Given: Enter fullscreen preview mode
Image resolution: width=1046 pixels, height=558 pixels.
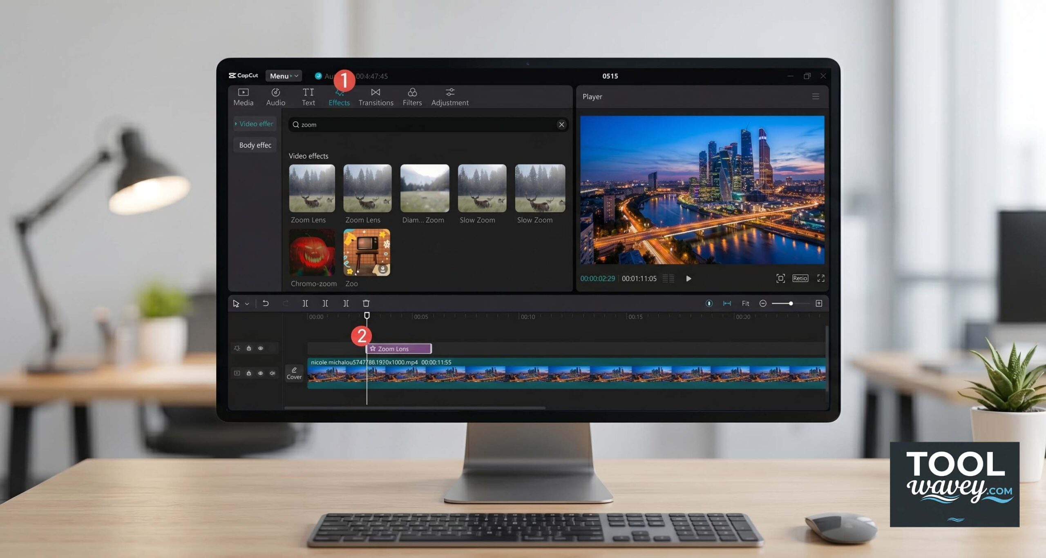Looking at the screenshot, I should tap(821, 278).
